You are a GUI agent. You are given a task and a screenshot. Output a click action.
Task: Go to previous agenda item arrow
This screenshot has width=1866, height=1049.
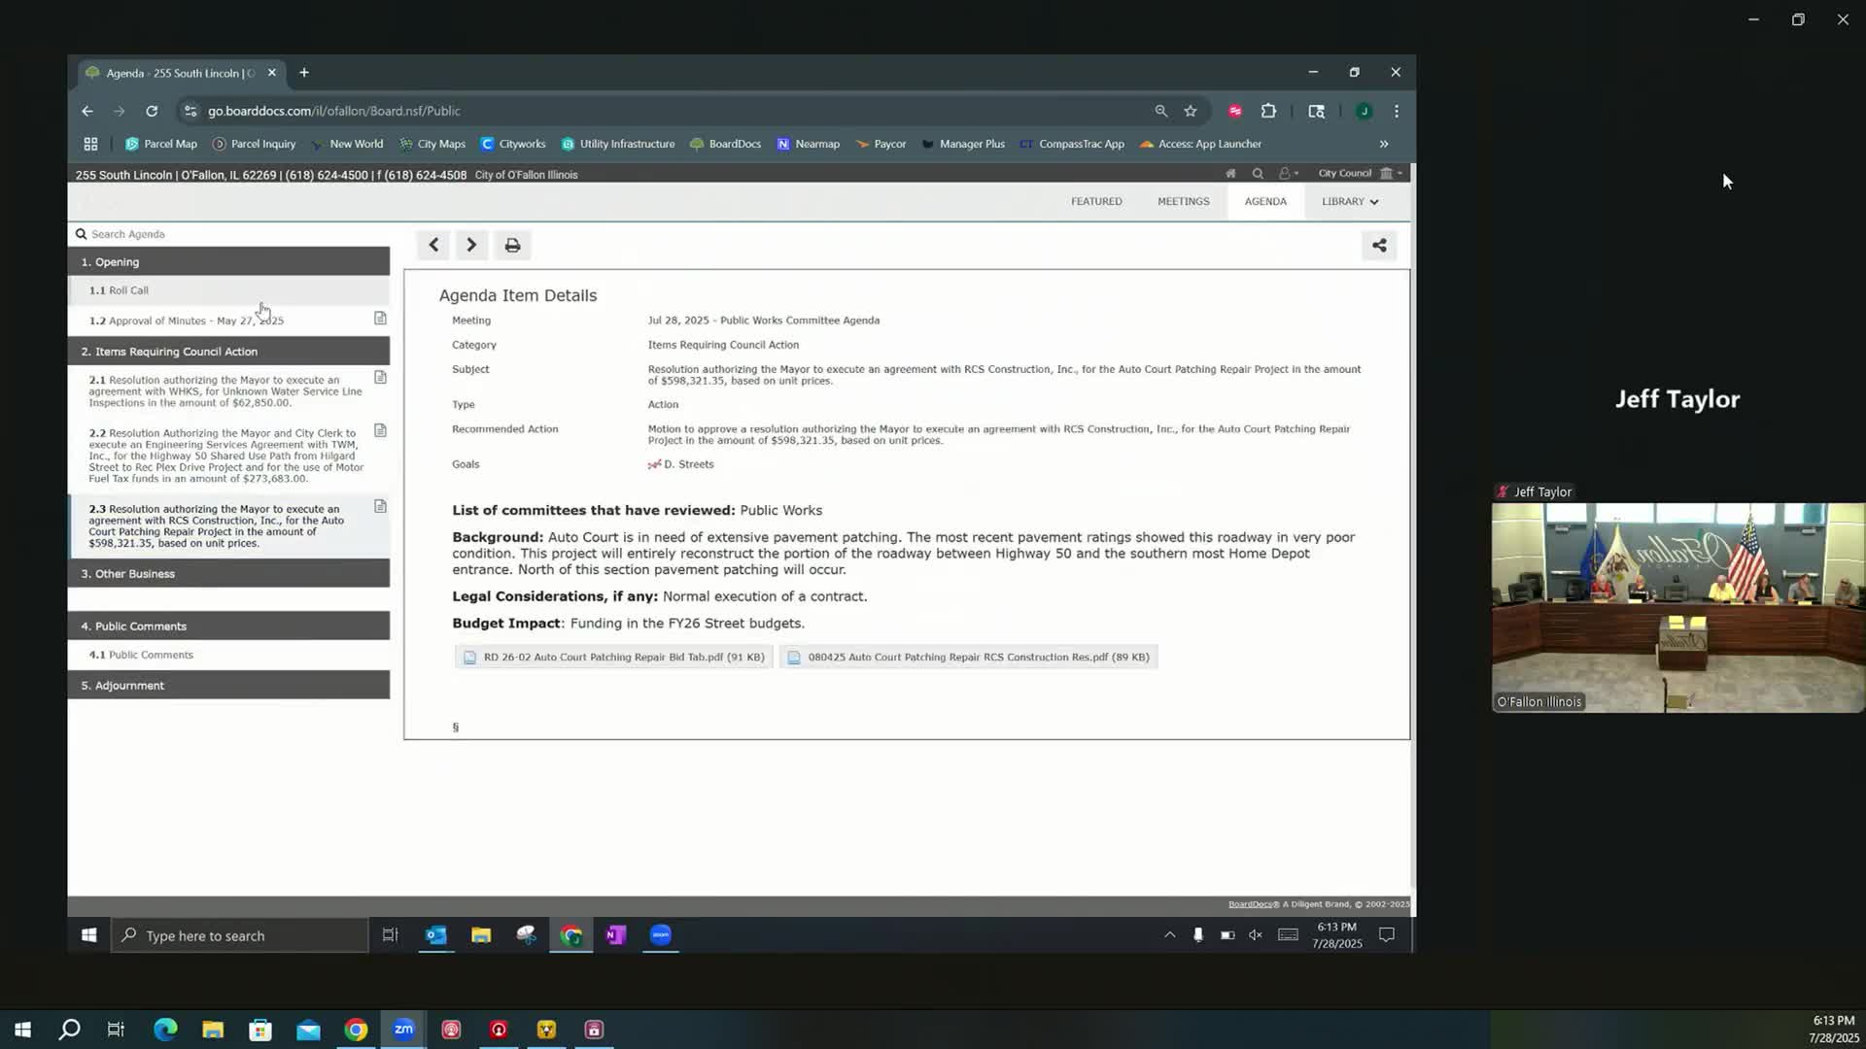(433, 245)
